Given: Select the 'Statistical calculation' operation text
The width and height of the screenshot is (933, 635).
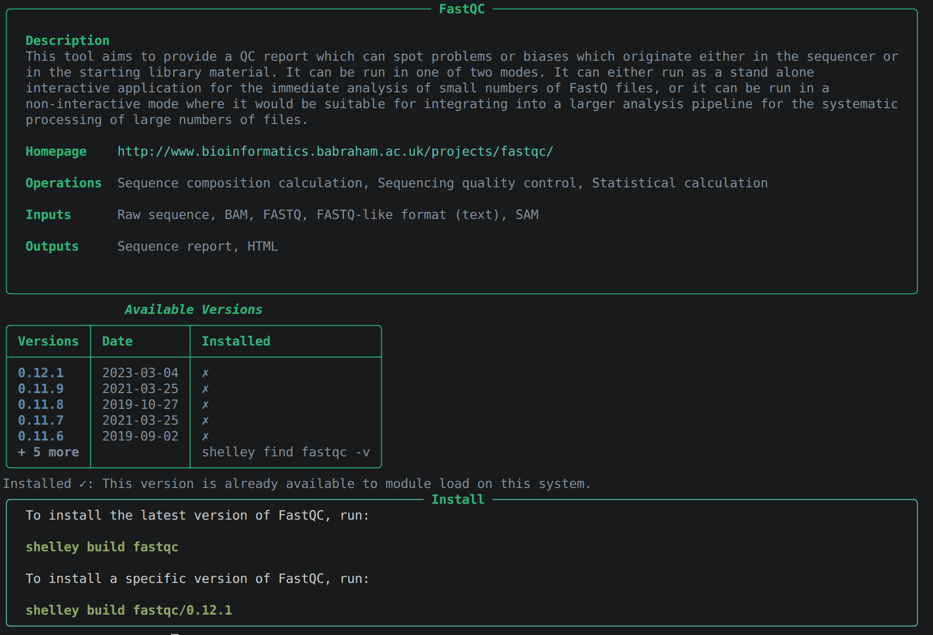Looking at the screenshot, I should click(x=680, y=183).
